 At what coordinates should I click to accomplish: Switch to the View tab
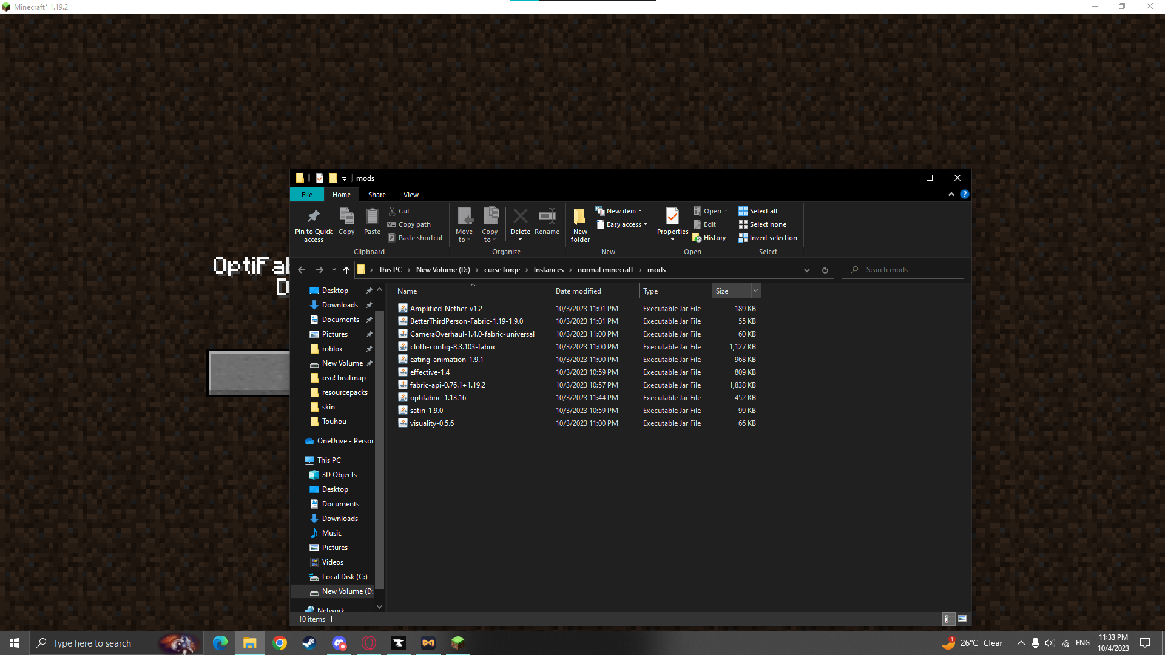coord(411,194)
